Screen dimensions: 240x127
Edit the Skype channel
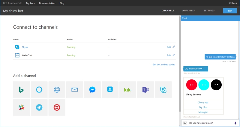click(169, 47)
